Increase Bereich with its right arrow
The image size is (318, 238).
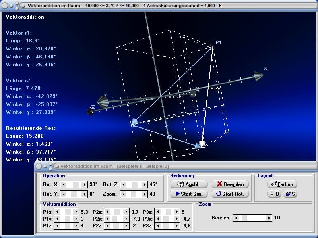tap(269, 218)
